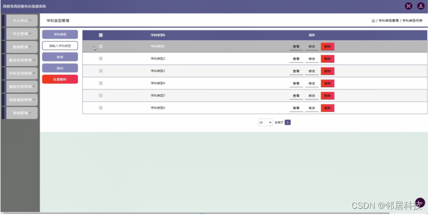View details of 学科类型1

(296, 46)
